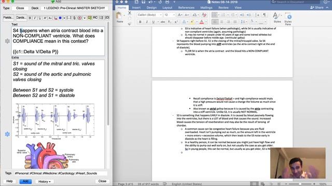The width and height of the screenshot is (332, 186).
Task: Record audio with red record icon
Action: coord(79,18)
